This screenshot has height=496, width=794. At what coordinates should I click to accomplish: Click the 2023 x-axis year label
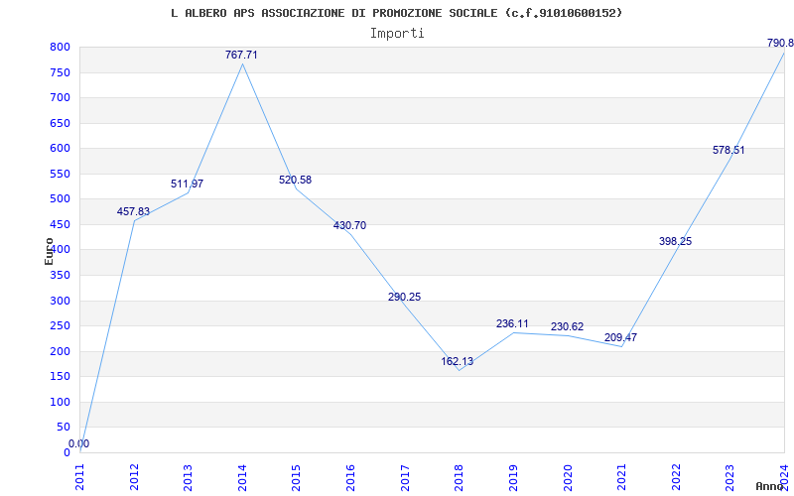(729, 477)
